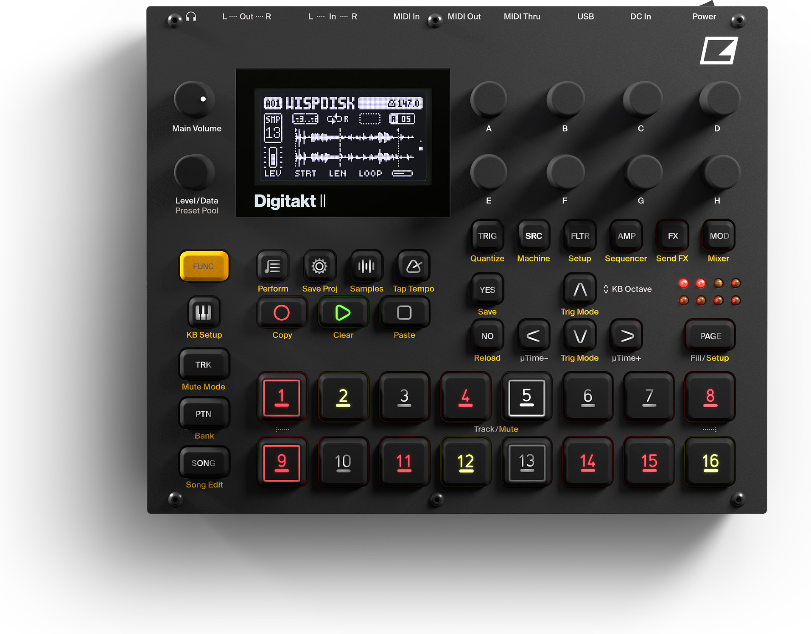The image size is (811, 634).
Task: Click the STRT parameter label on screen
Action: tap(305, 173)
